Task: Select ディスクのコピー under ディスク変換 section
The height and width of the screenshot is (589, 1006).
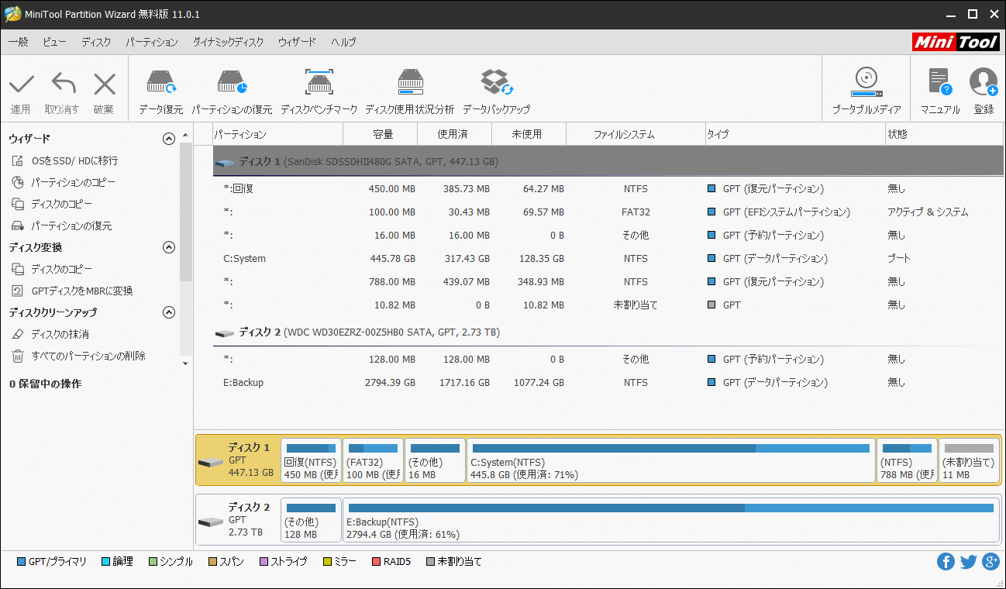Action: coord(61,269)
